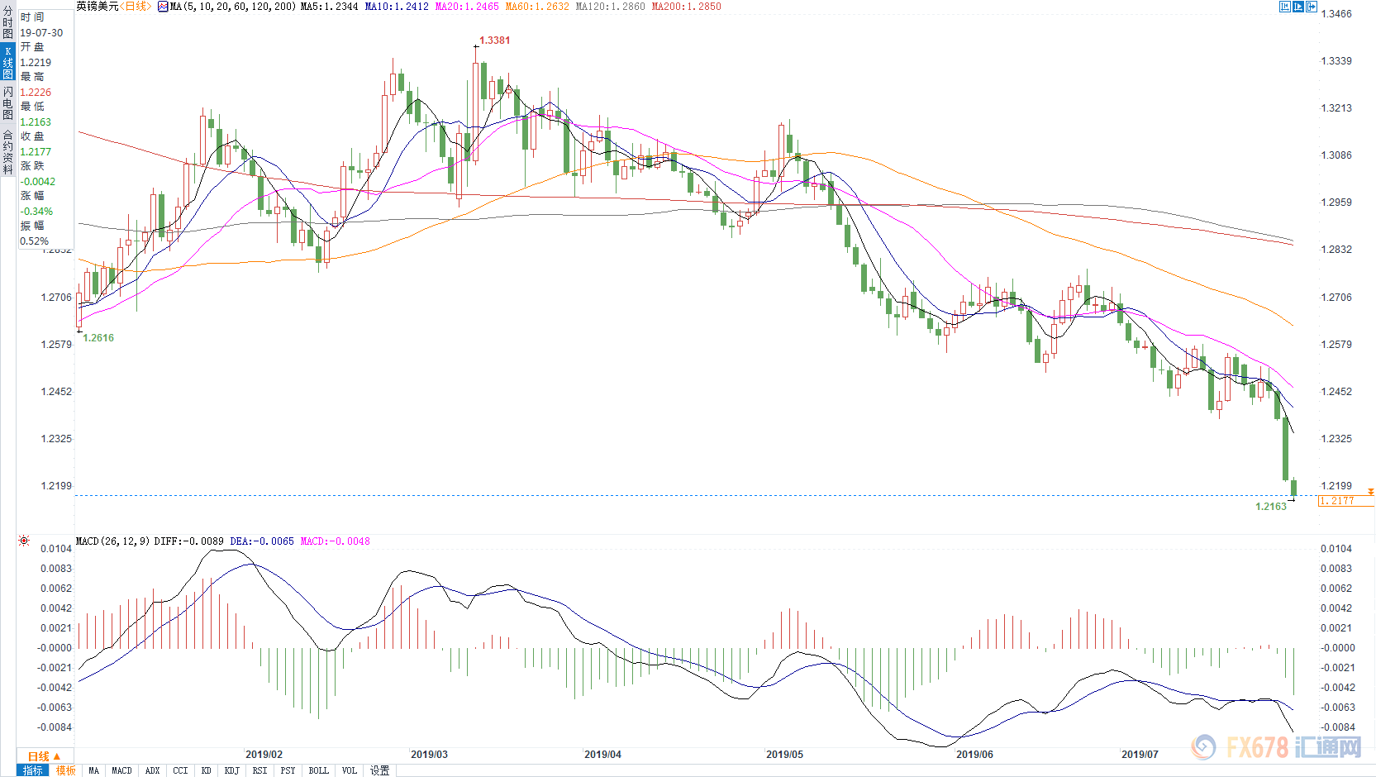Screen dimensions: 1376x777
Task: Select the MACD indicator button
Action: [x=122, y=770]
